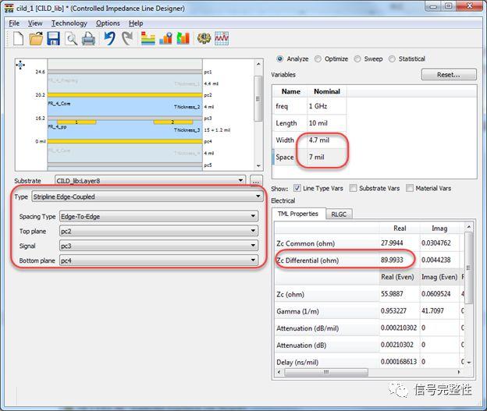Viewport: 487px width, 411px height.
Task: Edit the freq value 1 GHz
Action: tap(327, 106)
